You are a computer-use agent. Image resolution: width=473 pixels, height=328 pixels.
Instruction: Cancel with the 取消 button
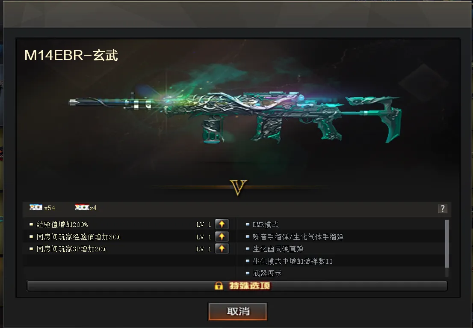coord(238,311)
